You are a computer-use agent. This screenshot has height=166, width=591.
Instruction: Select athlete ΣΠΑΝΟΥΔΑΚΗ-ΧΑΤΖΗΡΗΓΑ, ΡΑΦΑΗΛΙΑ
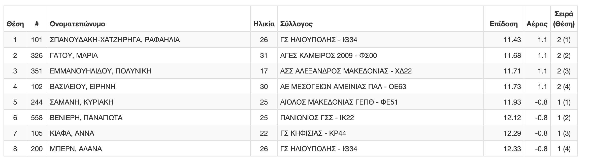tap(115, 40)
